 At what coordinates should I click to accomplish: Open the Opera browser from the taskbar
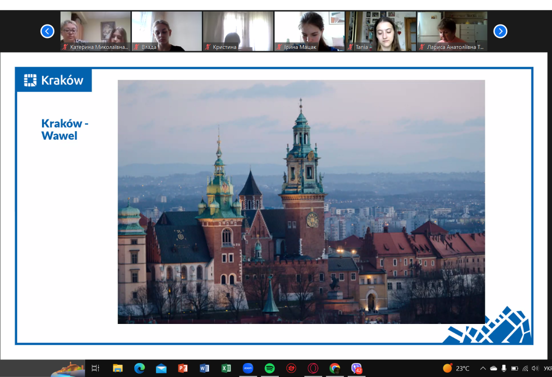click(x=313, y=368)
